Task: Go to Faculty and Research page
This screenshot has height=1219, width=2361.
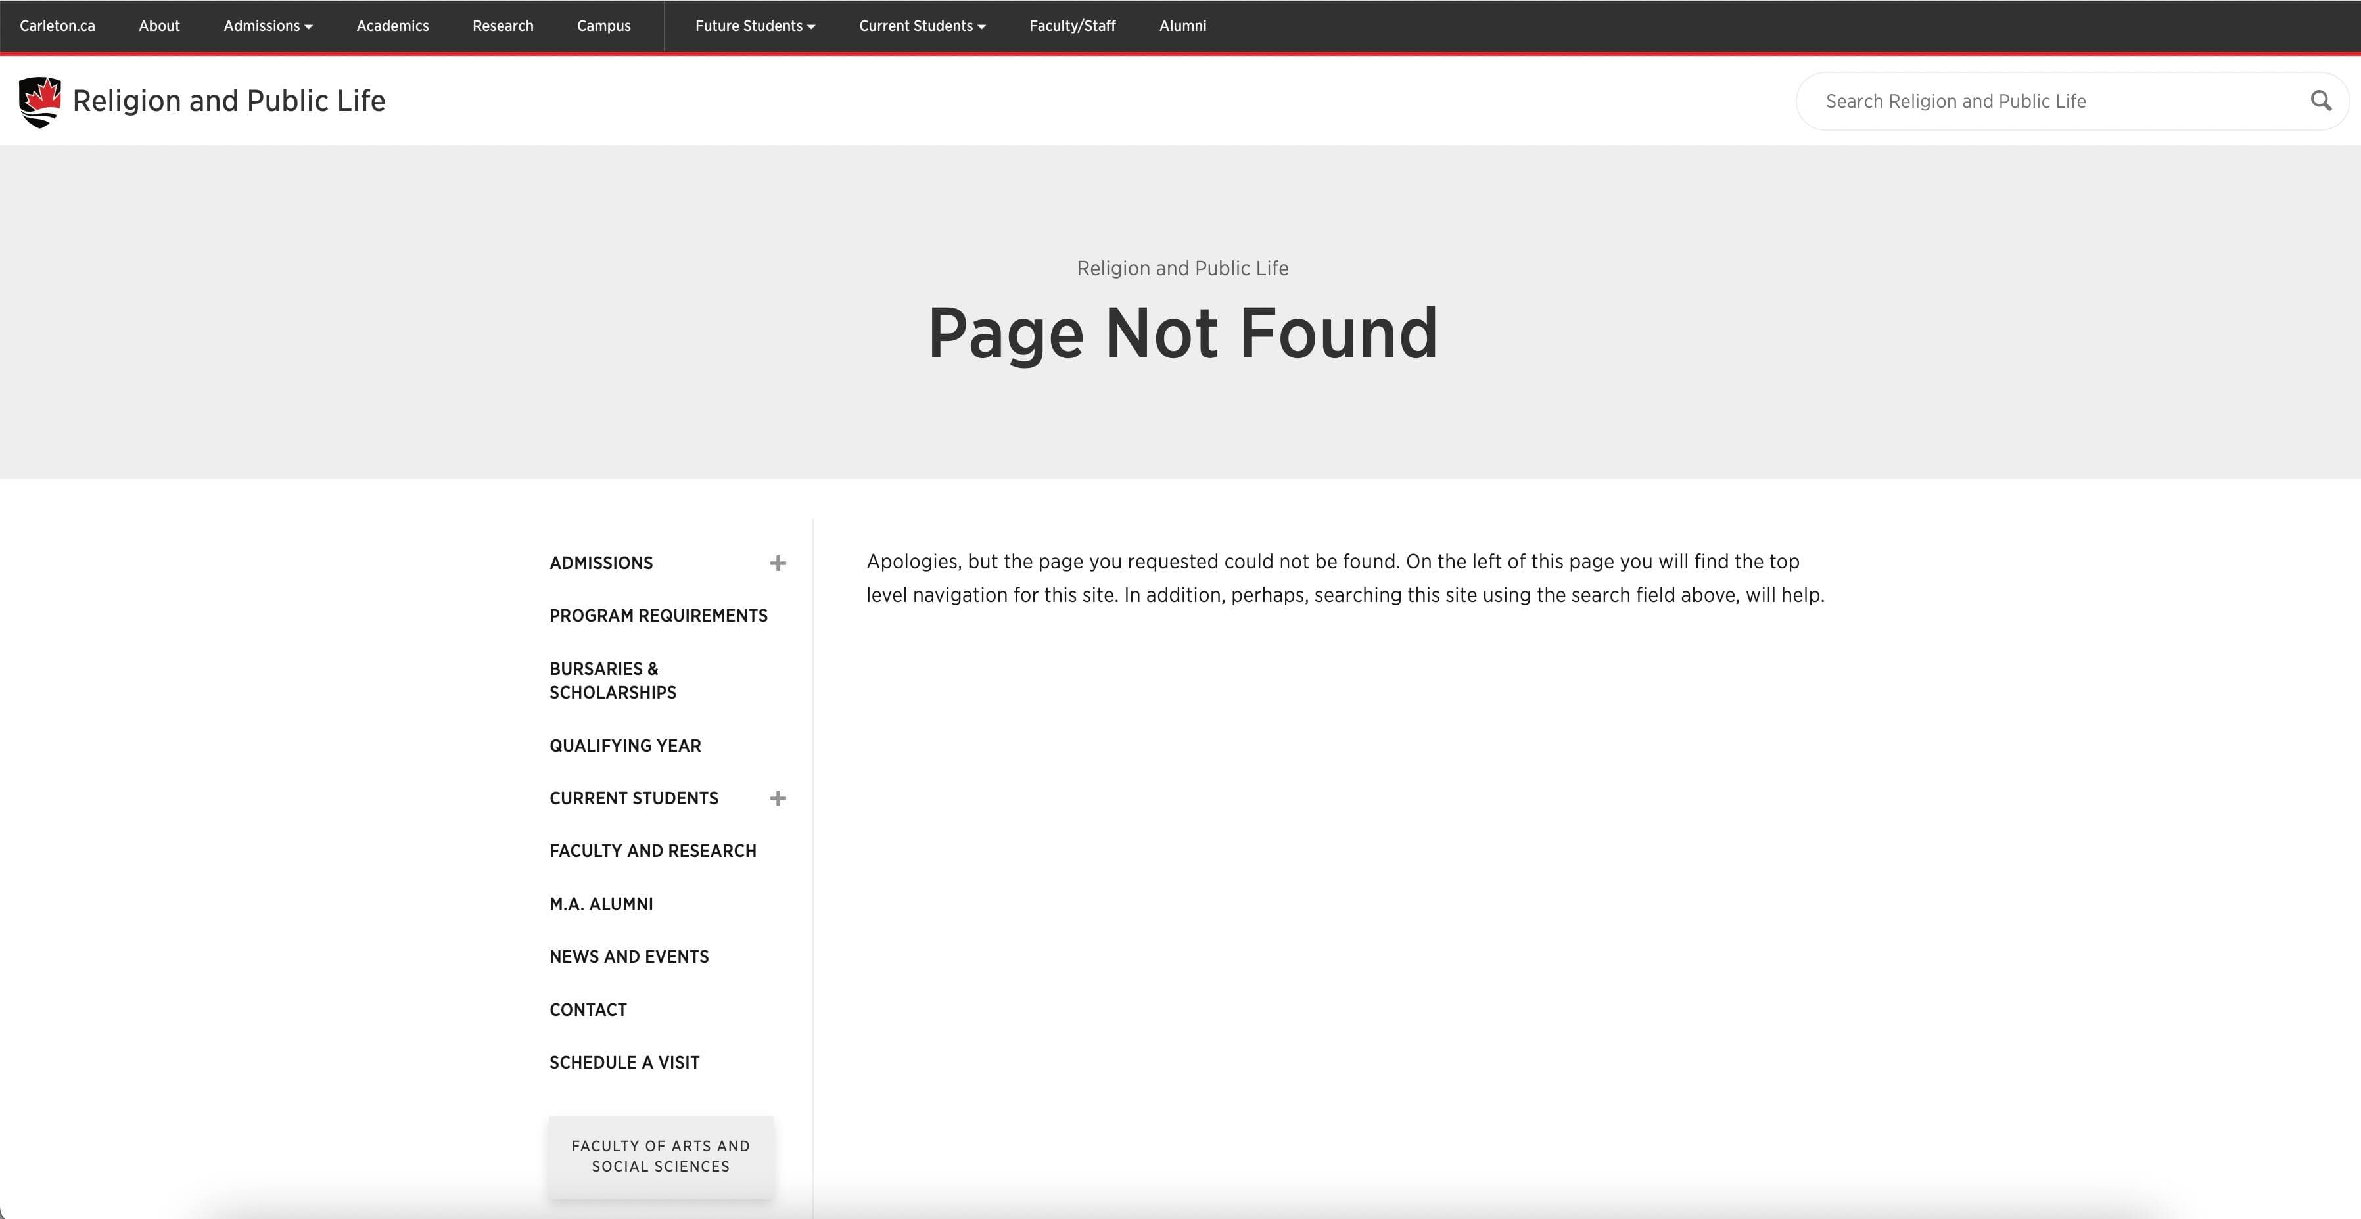Action: click(x=653, y=852)
